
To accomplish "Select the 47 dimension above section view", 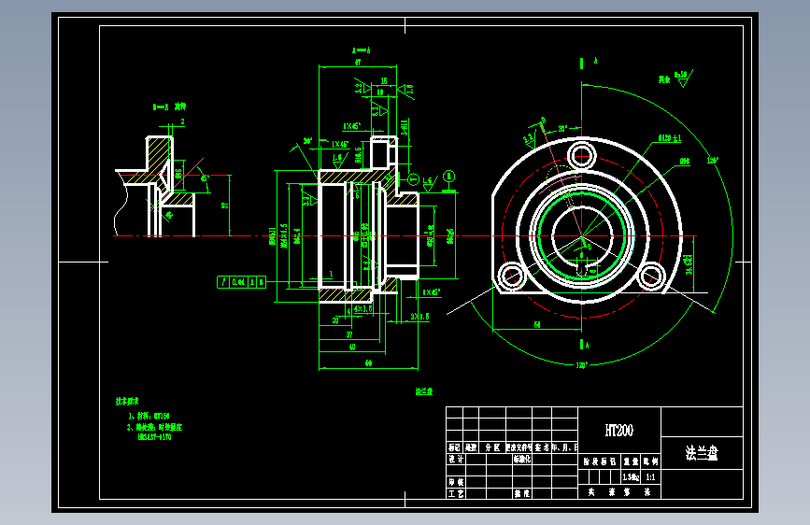I will pyautogui.click(x=358, y=62).
